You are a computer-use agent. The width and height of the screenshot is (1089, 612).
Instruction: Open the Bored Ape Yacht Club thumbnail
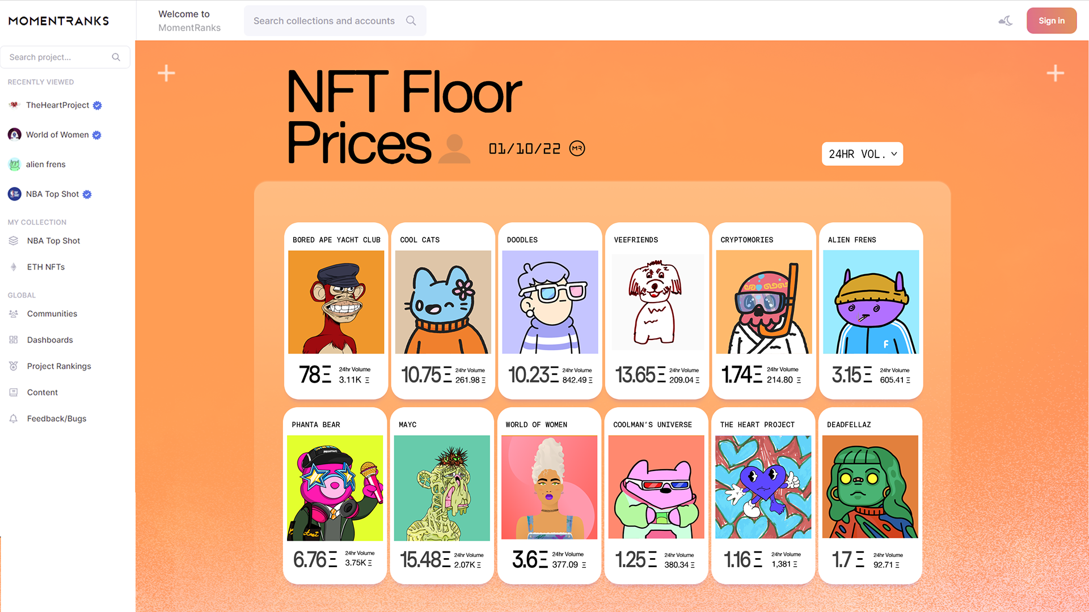336,302
